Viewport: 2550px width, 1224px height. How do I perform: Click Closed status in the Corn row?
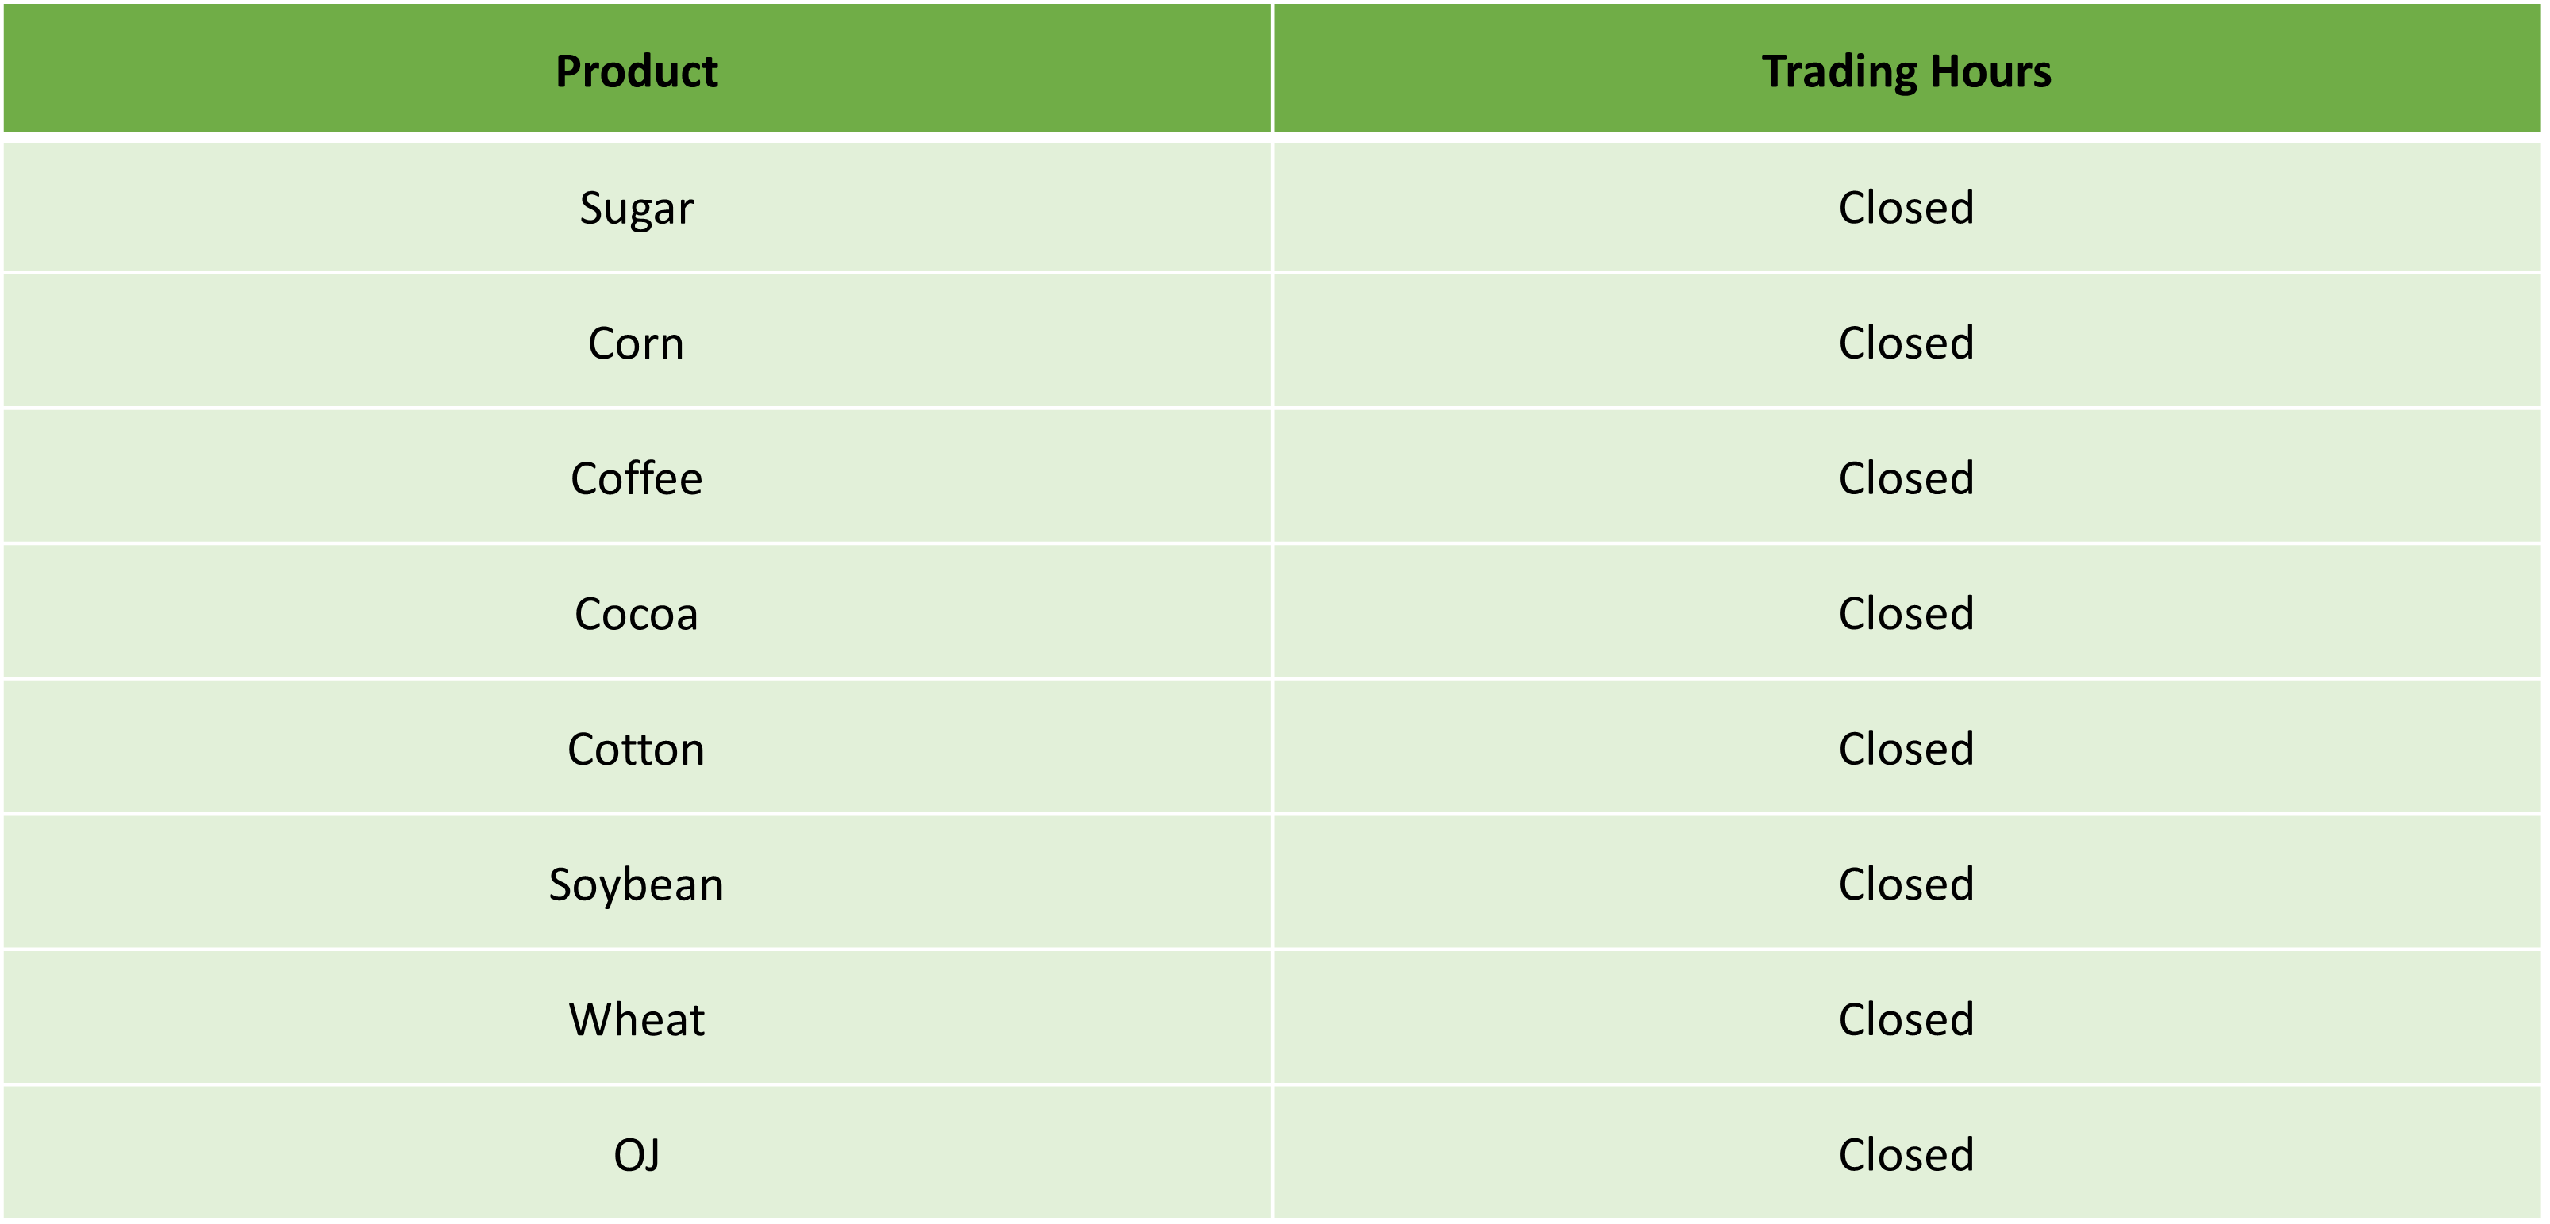click(1906, 343)
